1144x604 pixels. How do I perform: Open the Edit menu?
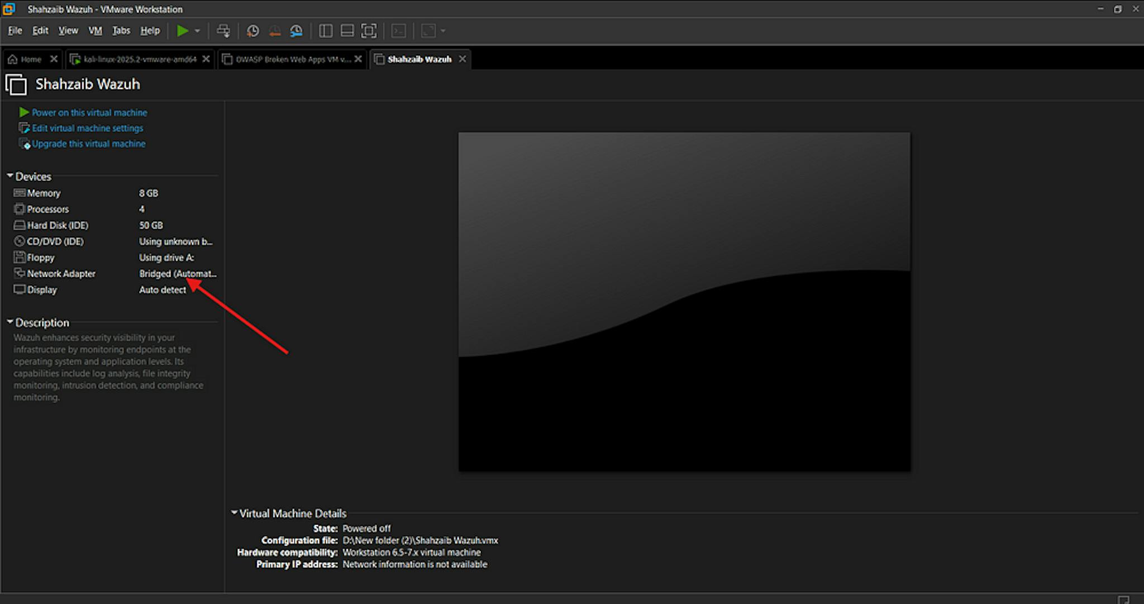click(x=40, y=31)
